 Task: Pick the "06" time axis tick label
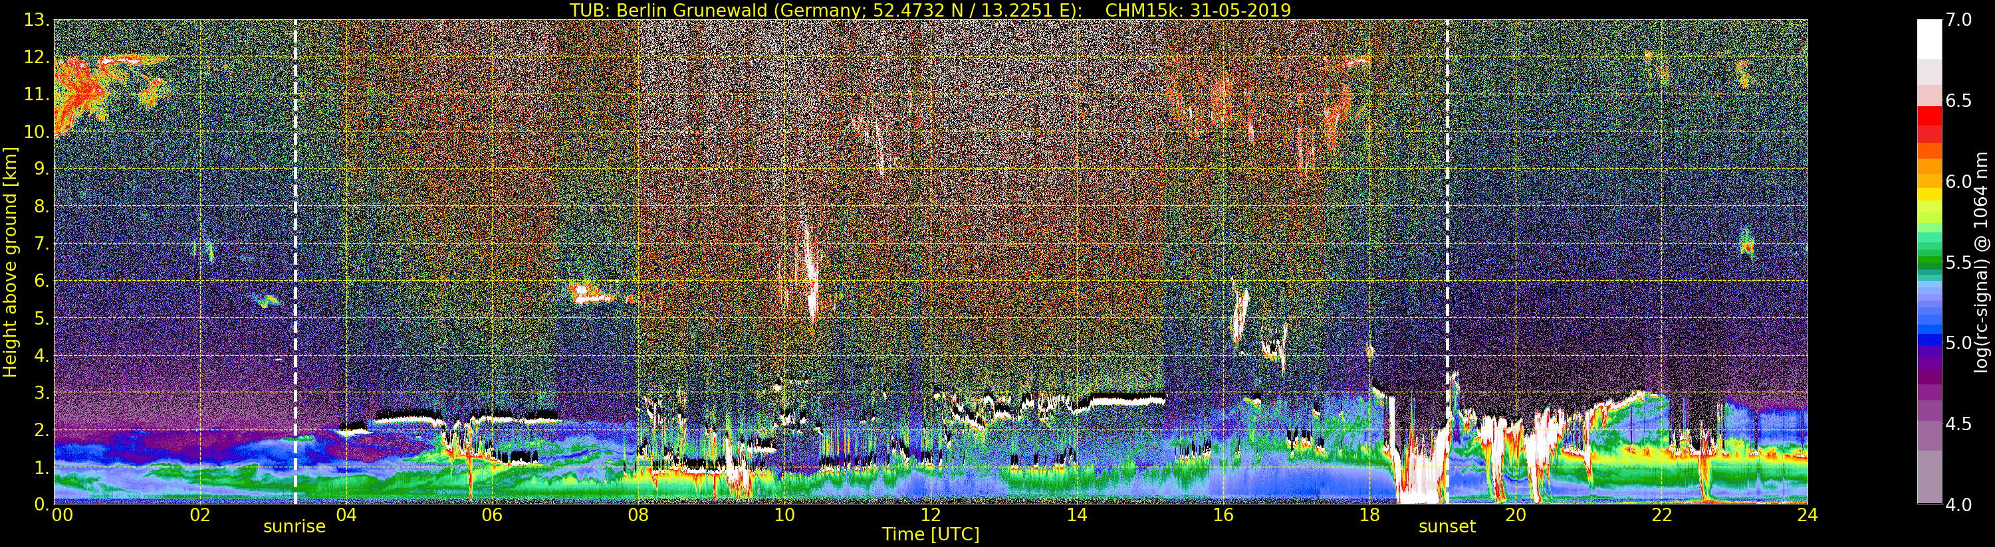pos(492,515)
